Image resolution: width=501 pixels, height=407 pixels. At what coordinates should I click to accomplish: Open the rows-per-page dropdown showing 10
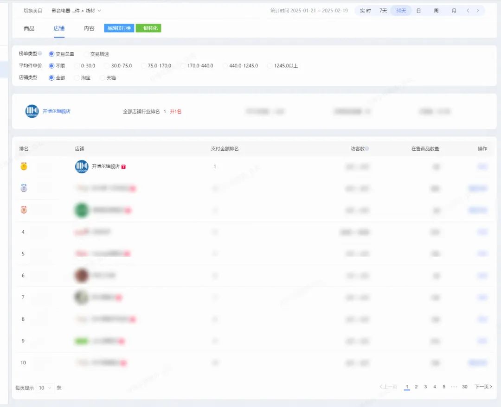(45, 388)
